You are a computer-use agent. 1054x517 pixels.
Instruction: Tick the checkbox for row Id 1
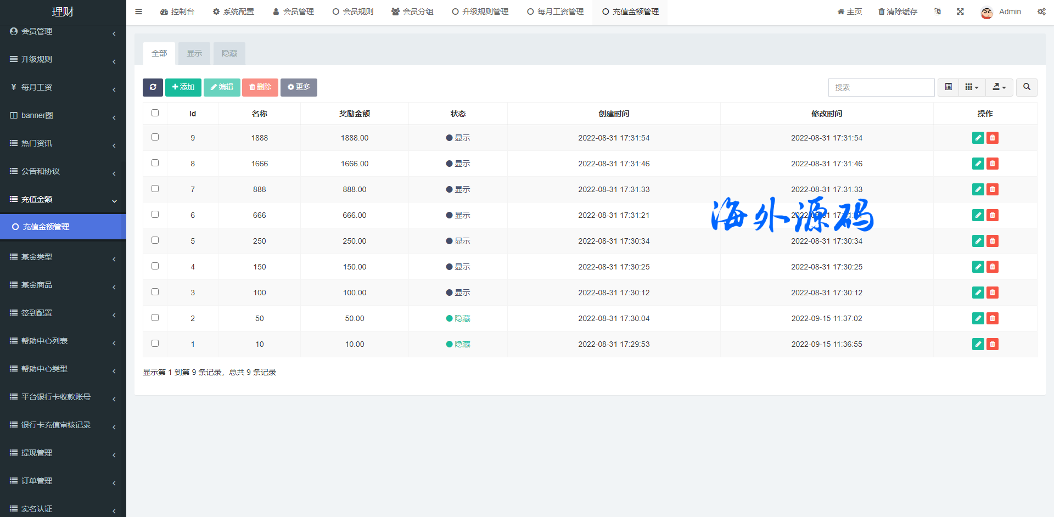point(155,344)
